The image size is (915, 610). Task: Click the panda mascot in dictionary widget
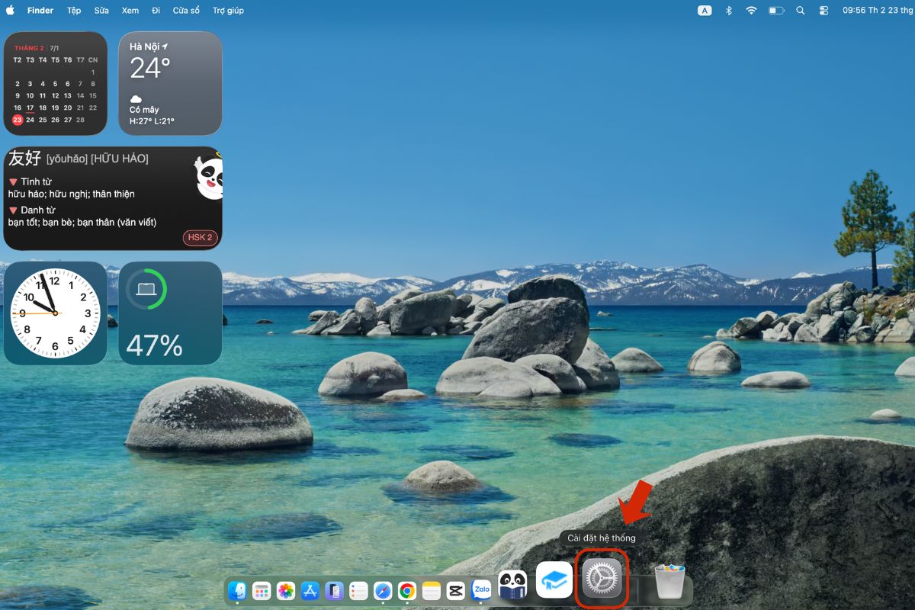(x=209, y=177)
